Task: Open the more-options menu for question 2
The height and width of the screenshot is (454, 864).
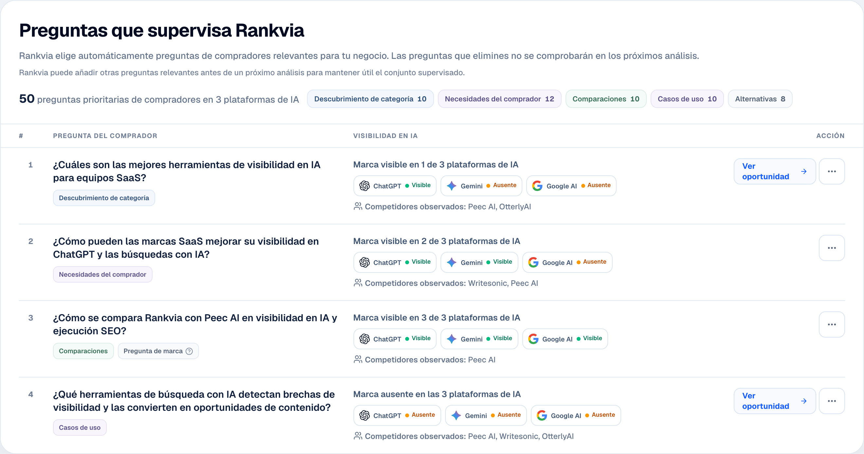Action: (832, 248)
